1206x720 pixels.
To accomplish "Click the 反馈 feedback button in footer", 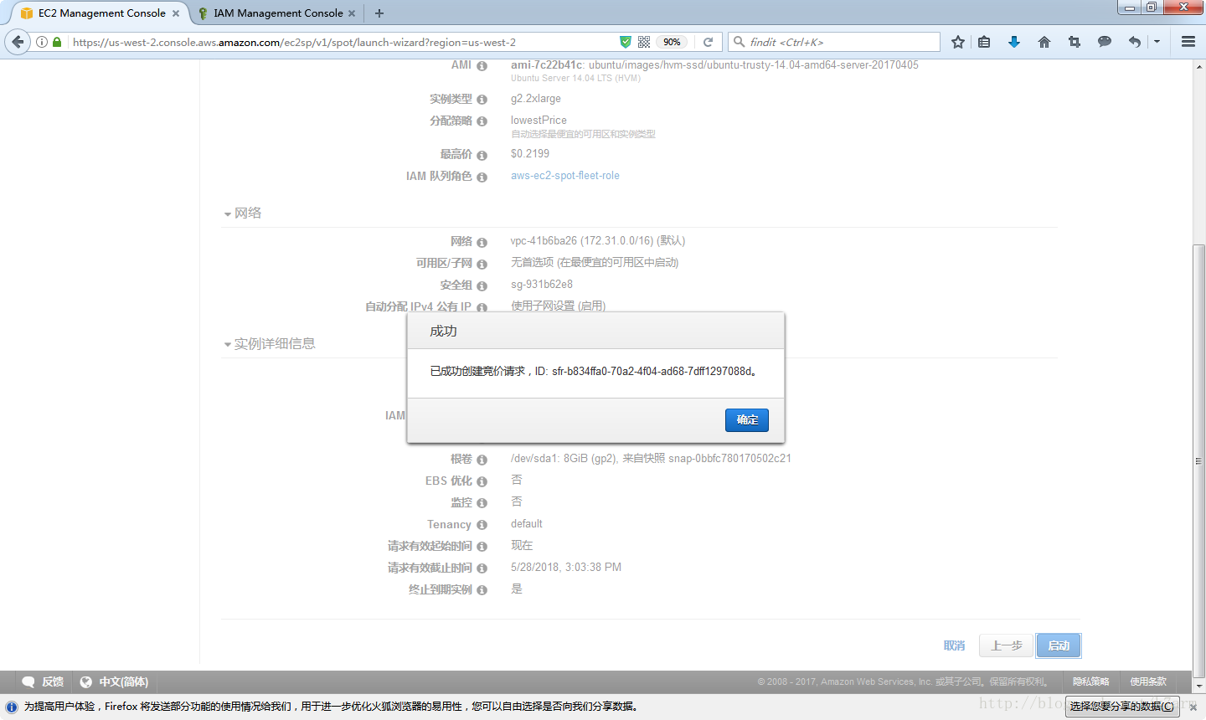I will tap(43, 681).
